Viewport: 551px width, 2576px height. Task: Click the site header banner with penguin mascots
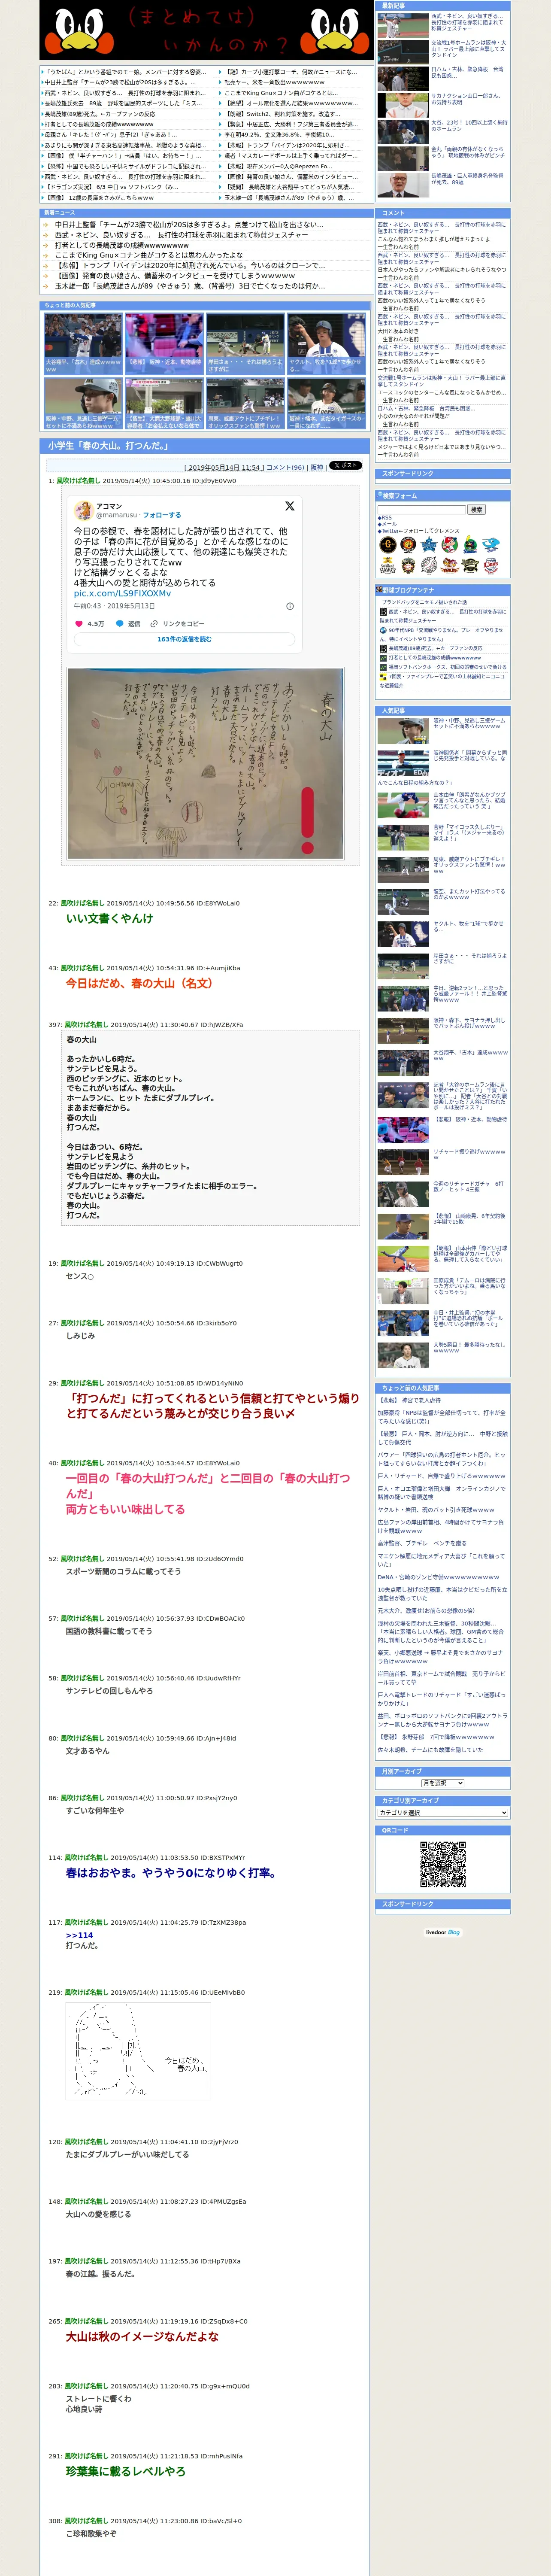(x=206, y=30)
